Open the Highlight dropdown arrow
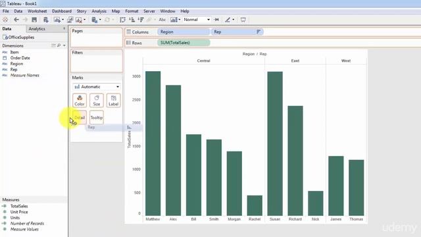Viewport: 421px width, 237px height. (234, 20)
